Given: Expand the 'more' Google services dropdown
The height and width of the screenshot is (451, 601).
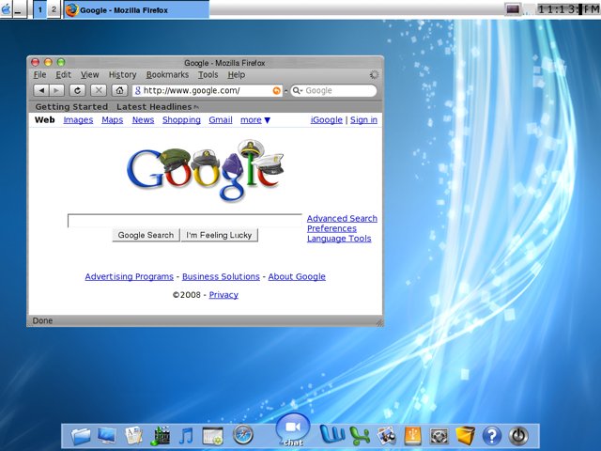Looking at the screenshot, I should click(255, 120).
